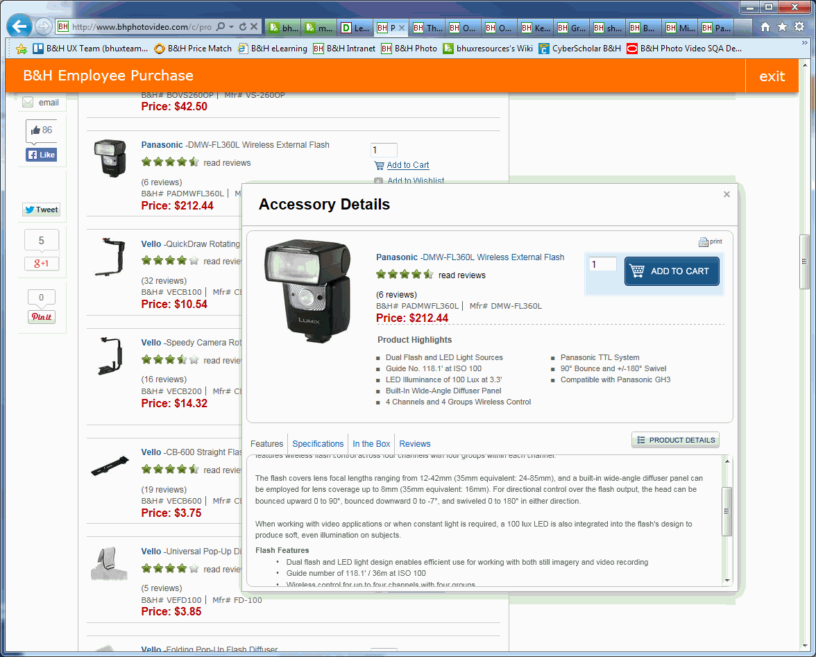Open the browser Tools gear icon
The height and width of the screenshot is (657, 816).
click(x=799, y=27)
